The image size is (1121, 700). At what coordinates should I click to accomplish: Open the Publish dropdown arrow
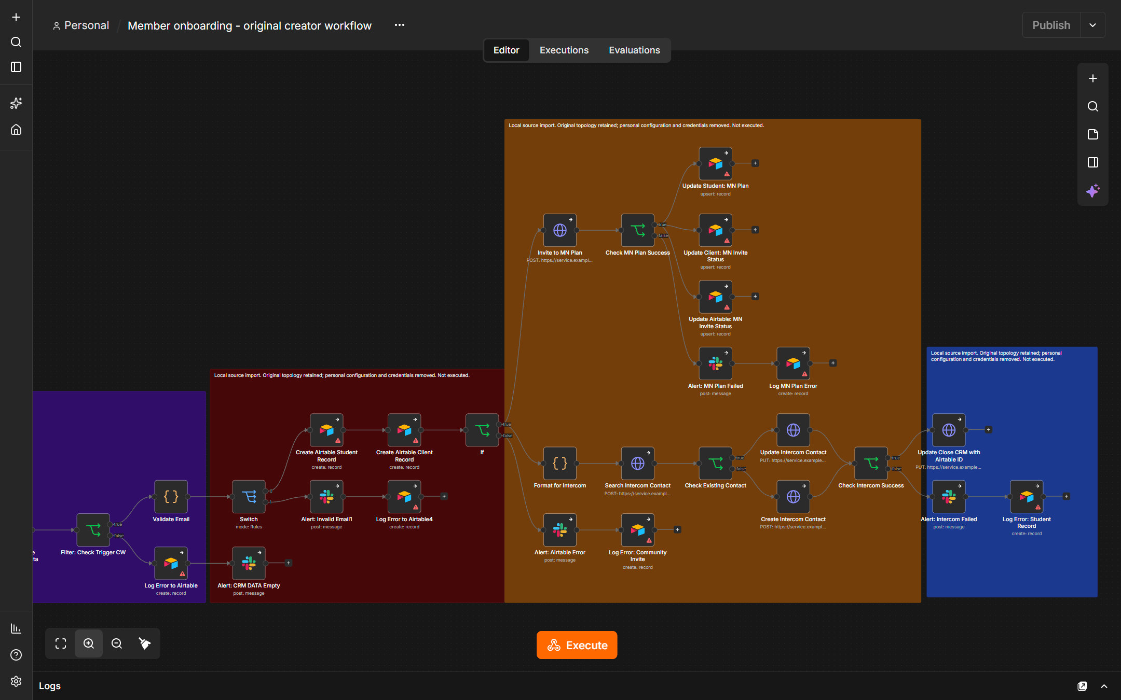coord(1092,25)
